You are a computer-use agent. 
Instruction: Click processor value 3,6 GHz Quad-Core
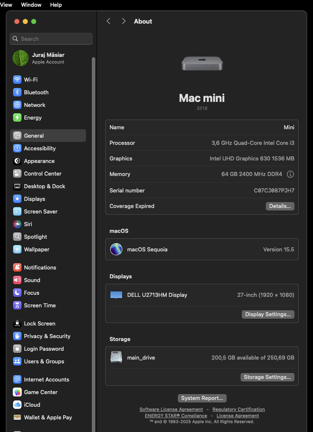click(253, 143)
